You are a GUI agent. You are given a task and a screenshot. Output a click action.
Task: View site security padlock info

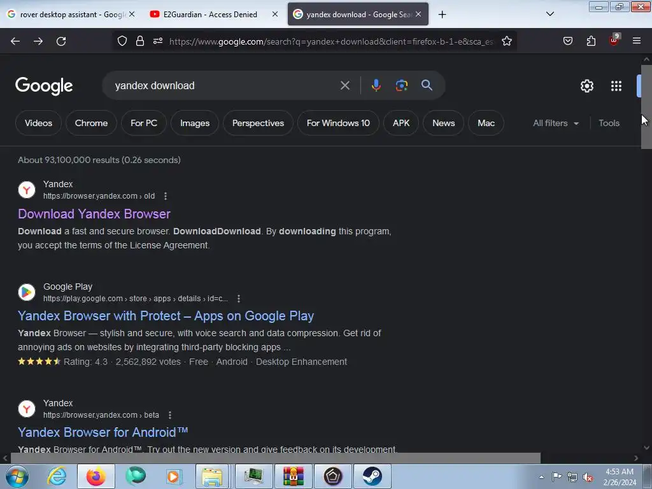point(140,41)
